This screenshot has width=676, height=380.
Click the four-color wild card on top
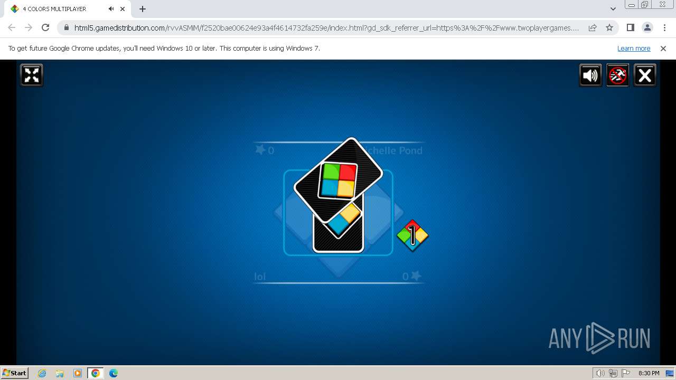point(338,179)
